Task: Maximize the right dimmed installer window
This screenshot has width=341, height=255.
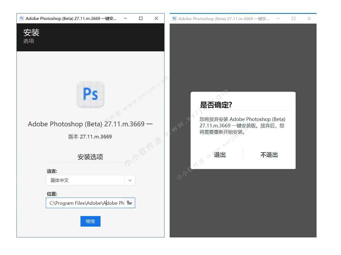Action: tap(294, 19)
